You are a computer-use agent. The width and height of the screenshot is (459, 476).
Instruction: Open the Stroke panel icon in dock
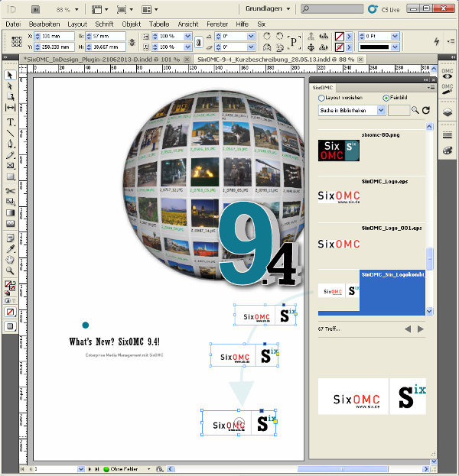click(x=448, y=134)
